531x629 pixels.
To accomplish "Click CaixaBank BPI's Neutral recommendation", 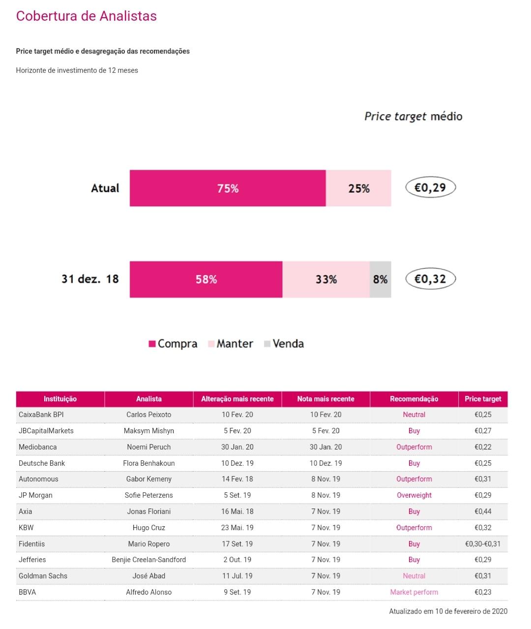I will (414, 415).
